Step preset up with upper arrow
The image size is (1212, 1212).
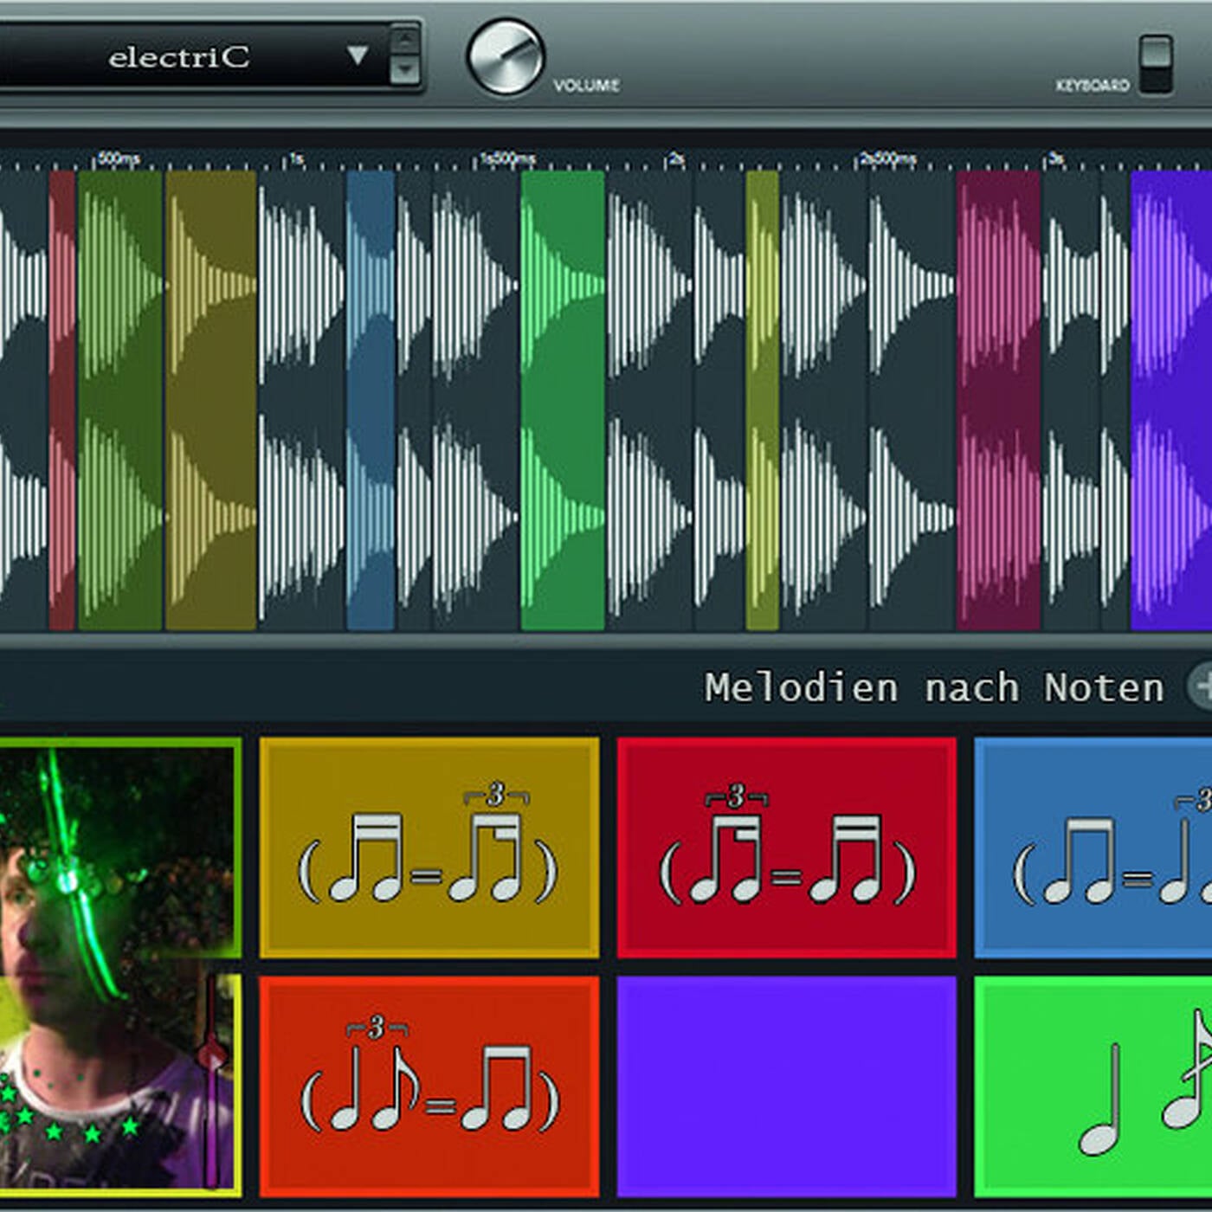(x=404, y=40)
